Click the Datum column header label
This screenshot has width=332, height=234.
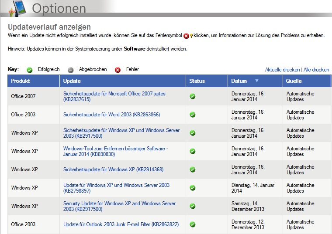point(239,81)
